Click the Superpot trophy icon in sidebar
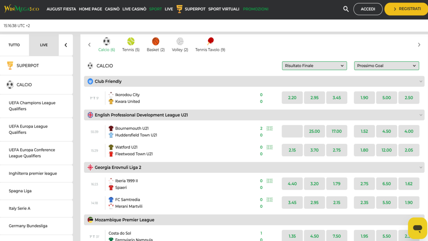This screenshot has width=428, height=241. (10, 65)
